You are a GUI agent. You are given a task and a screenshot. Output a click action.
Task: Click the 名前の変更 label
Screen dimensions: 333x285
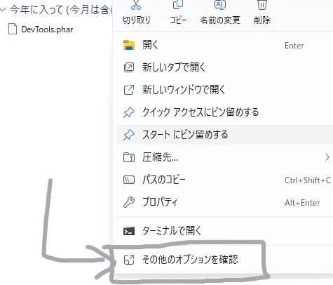(220, 20)
